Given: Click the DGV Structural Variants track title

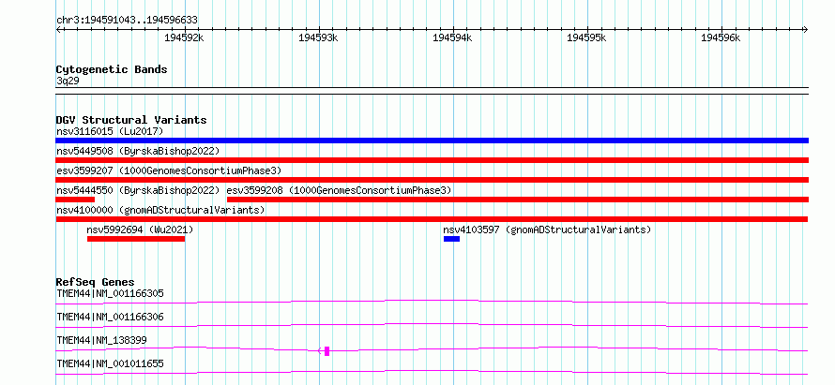Looking at the screenshot, I should pos(131,120).
